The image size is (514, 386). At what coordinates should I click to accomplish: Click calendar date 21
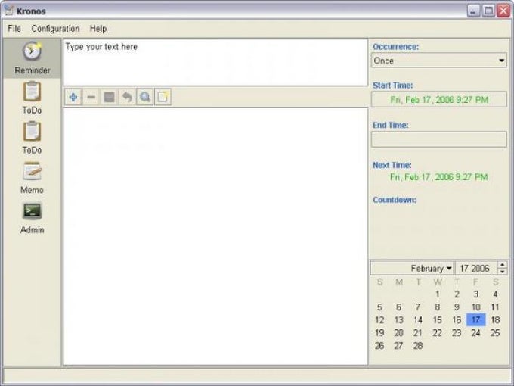point(418,332)
